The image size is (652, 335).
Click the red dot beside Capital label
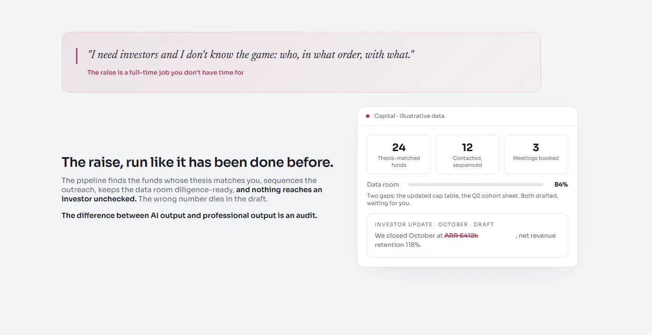368,116
